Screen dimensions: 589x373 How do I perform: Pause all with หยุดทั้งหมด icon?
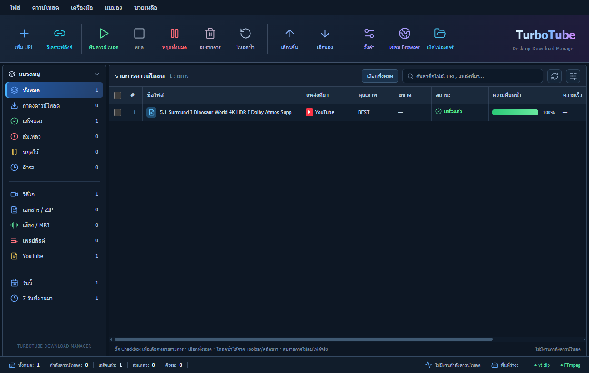(x=175, y=33)
